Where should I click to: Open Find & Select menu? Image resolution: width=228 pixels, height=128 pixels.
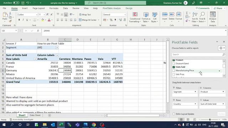point(202,17)
